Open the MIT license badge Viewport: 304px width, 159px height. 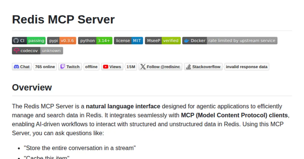(128, 40)
